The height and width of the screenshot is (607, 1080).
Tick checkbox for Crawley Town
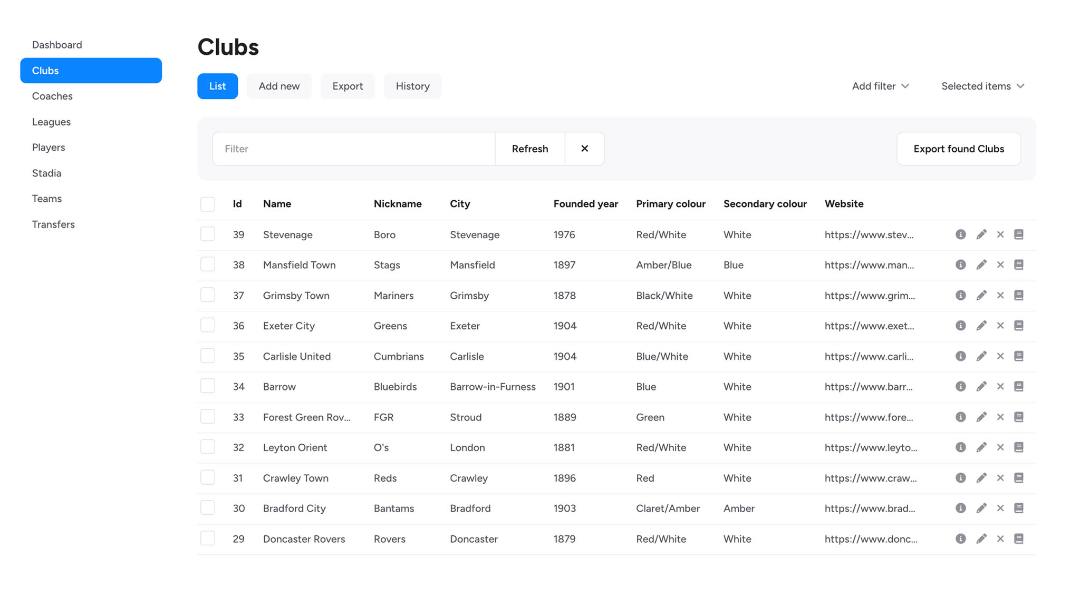[208, 477]
